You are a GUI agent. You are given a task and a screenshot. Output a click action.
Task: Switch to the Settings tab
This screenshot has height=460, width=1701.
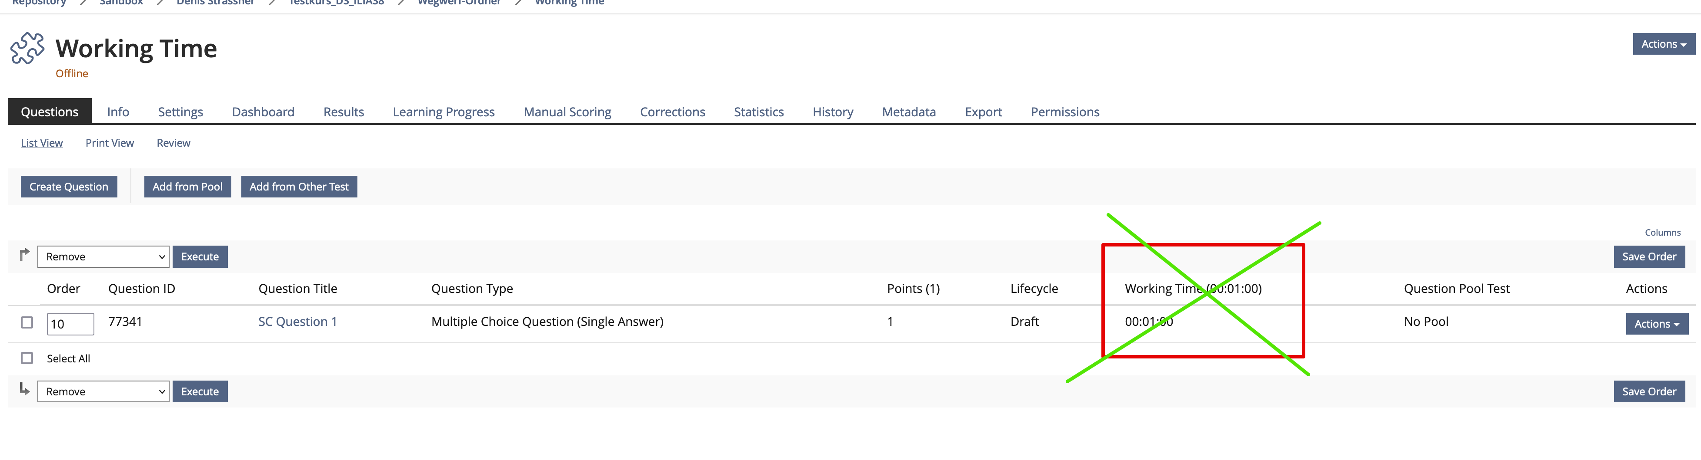180,112
